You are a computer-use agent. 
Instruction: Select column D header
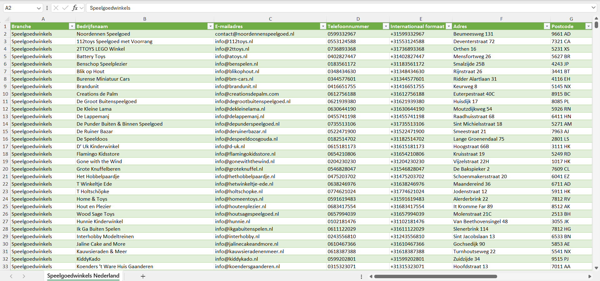[358, 19]
